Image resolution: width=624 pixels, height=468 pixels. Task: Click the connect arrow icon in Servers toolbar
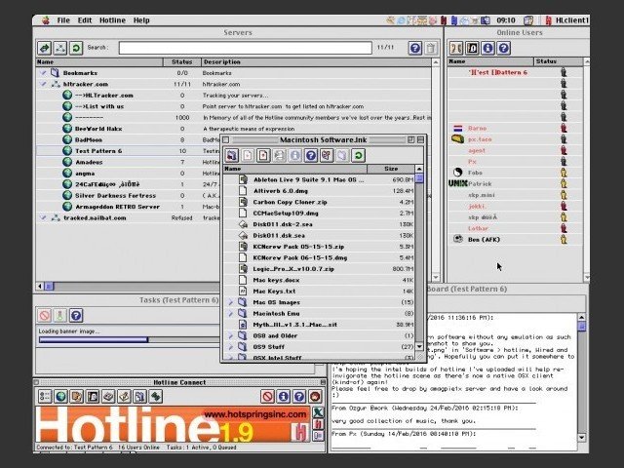tap(45, 48)
